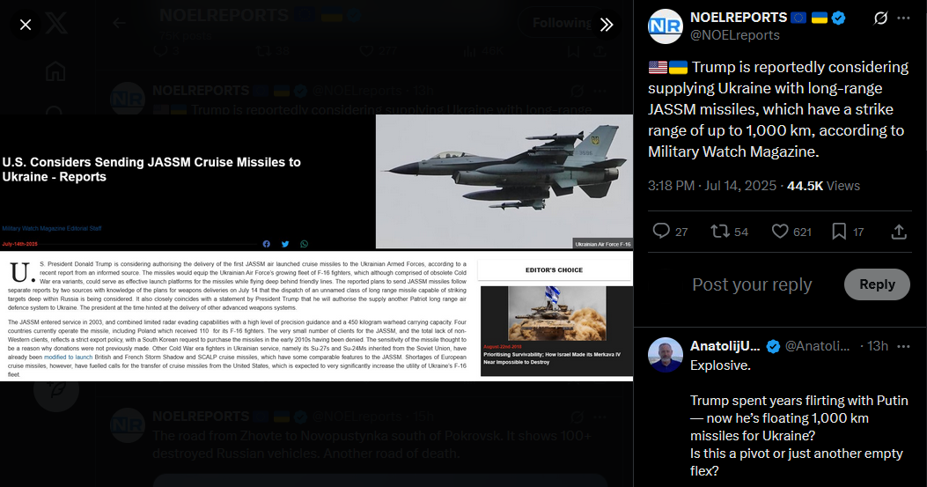The image size is (927, 487).
Task: Click 'Military Watch Magazine Editorial Staff' byline
Action: 52,228
